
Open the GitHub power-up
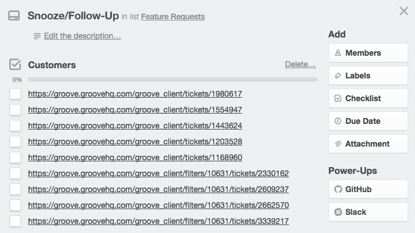click(x=368, y=189)
